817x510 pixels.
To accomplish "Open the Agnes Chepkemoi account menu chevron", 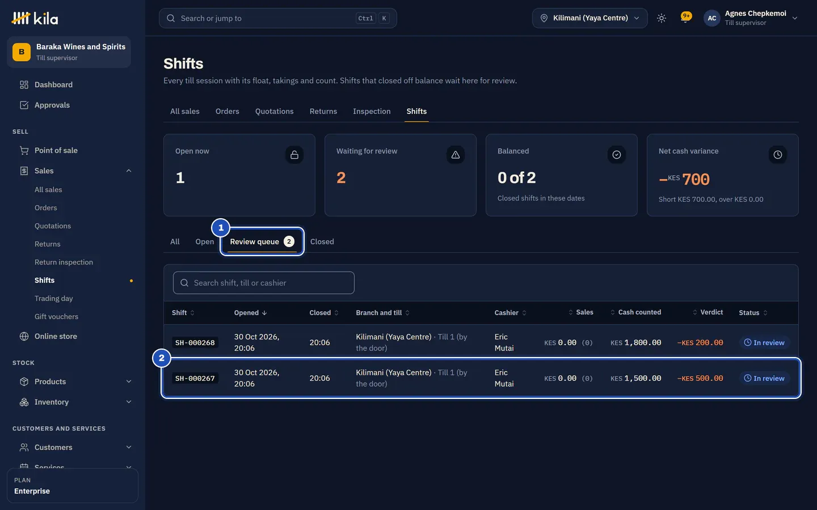I will 795,18.
